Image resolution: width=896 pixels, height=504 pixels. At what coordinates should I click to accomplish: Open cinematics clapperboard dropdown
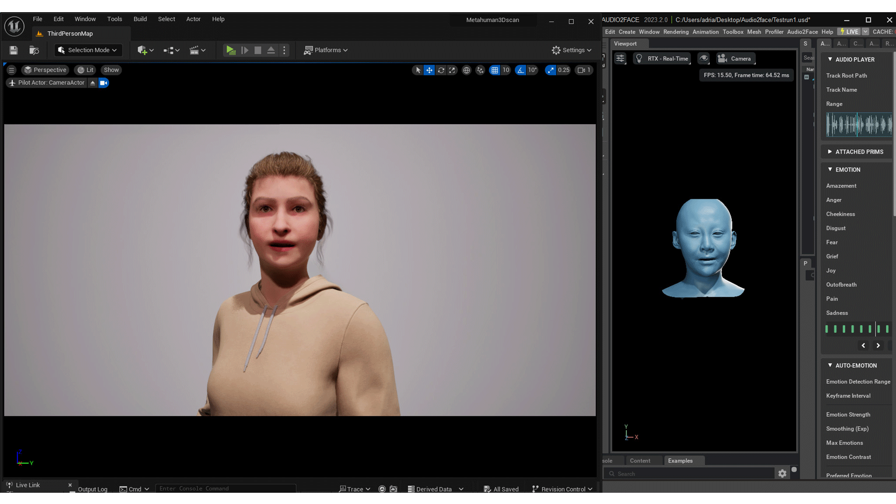point(197,50)
